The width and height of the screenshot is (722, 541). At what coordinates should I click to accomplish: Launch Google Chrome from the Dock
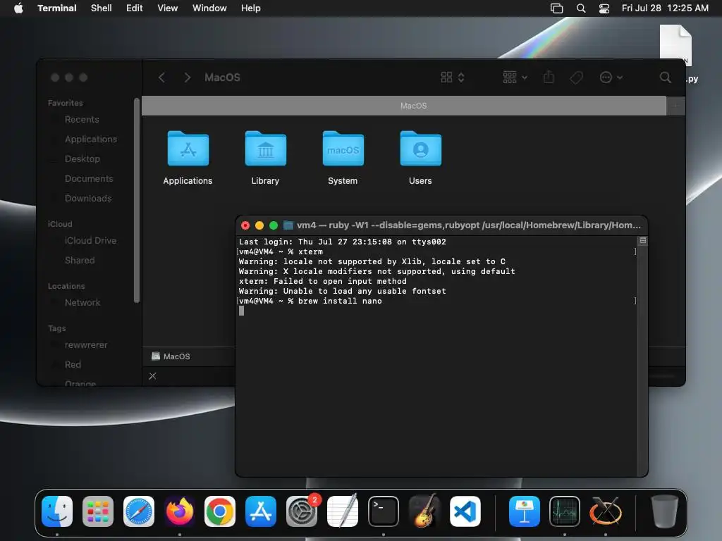tap(220, 511)
